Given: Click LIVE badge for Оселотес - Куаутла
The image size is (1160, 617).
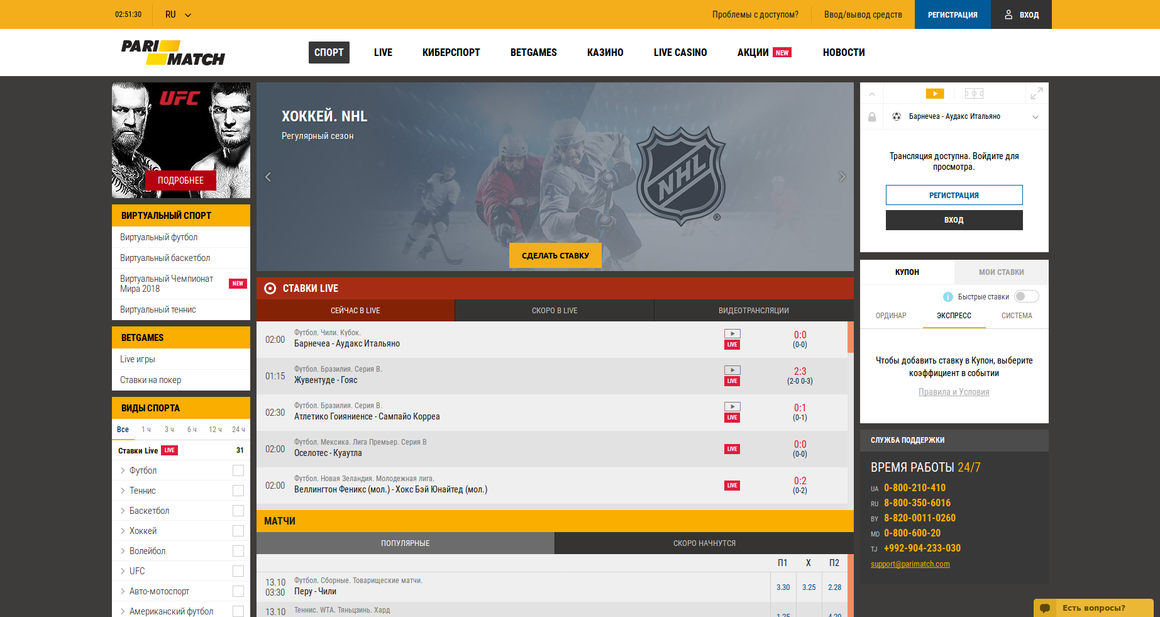Looking at the screenshot, I should click(x=732, y=449).
